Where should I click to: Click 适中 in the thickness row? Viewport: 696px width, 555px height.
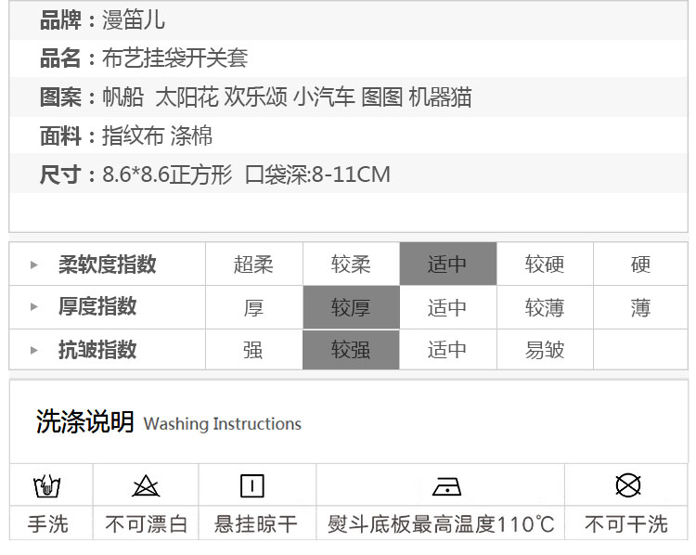coord(448,307)
